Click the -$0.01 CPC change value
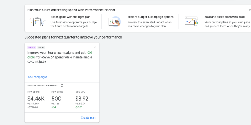This screenshot has width=251, height=125. pyautogui.click(x=79, y=107)
